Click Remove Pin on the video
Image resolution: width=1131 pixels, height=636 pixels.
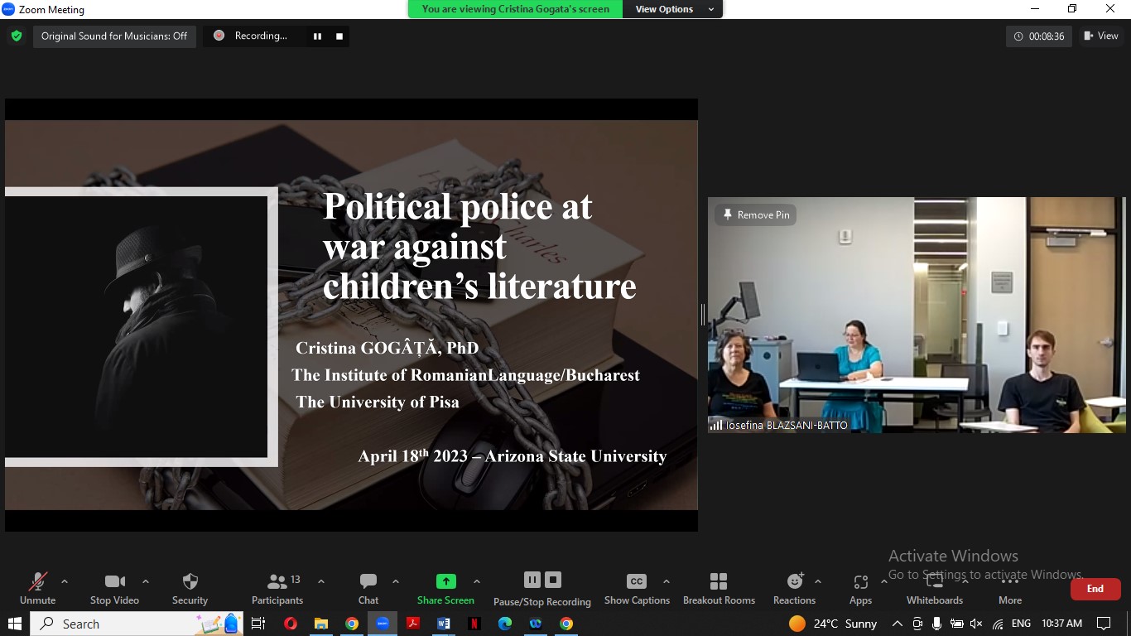coord(755,214)
